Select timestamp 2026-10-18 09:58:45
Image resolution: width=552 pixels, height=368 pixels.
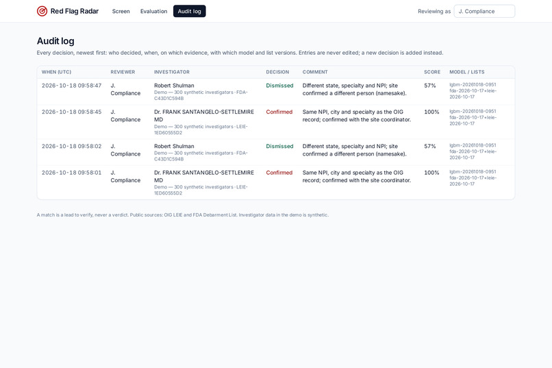pyautogui.click(x=71, y=112)
